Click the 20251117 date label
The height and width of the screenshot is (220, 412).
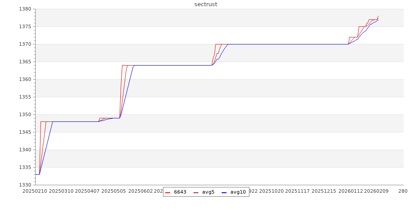point(298,191)
